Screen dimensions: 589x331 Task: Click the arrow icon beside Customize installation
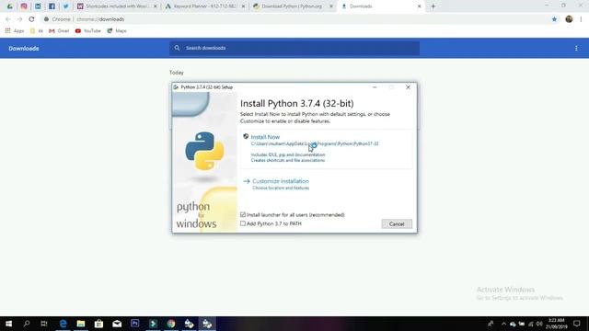pyautogui.click(x=247, y=181)
